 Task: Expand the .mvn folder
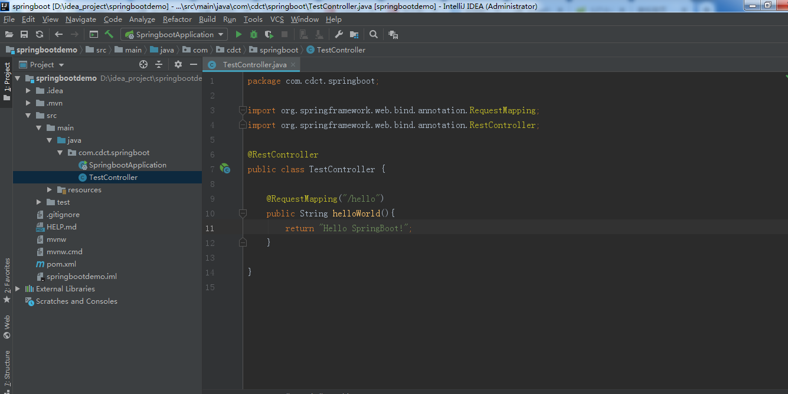click(28, 103)
